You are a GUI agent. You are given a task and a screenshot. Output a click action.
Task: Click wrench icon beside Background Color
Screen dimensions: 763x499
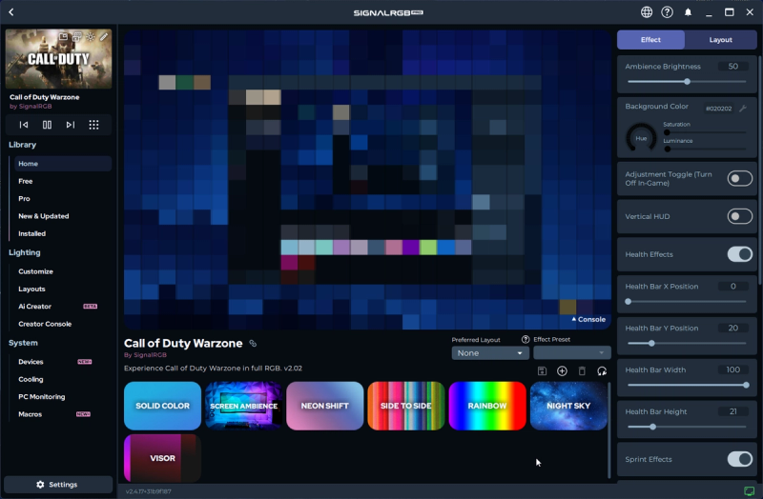pos(743,109)
